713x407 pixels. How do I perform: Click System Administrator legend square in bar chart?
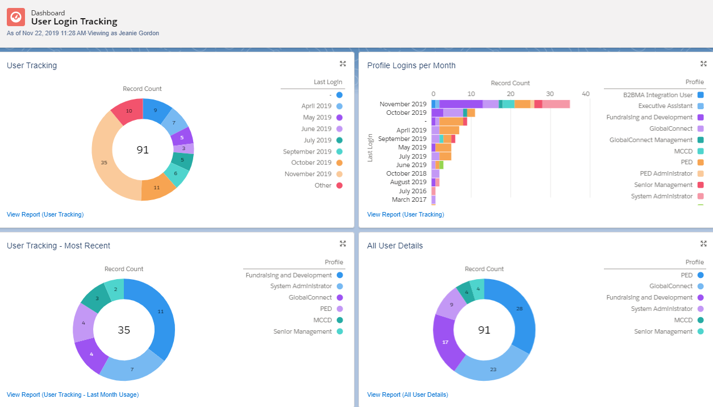(701, 196)
